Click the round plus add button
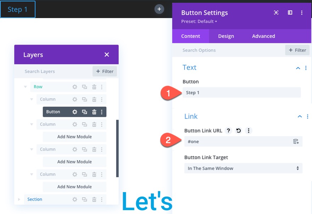 point(159,9)
